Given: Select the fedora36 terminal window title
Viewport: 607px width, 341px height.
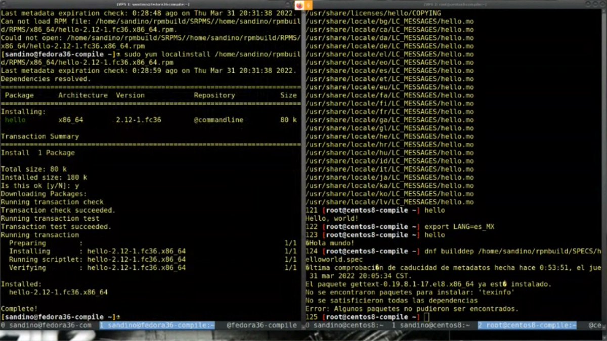Looking at the screenshot, I should [152, 4].
